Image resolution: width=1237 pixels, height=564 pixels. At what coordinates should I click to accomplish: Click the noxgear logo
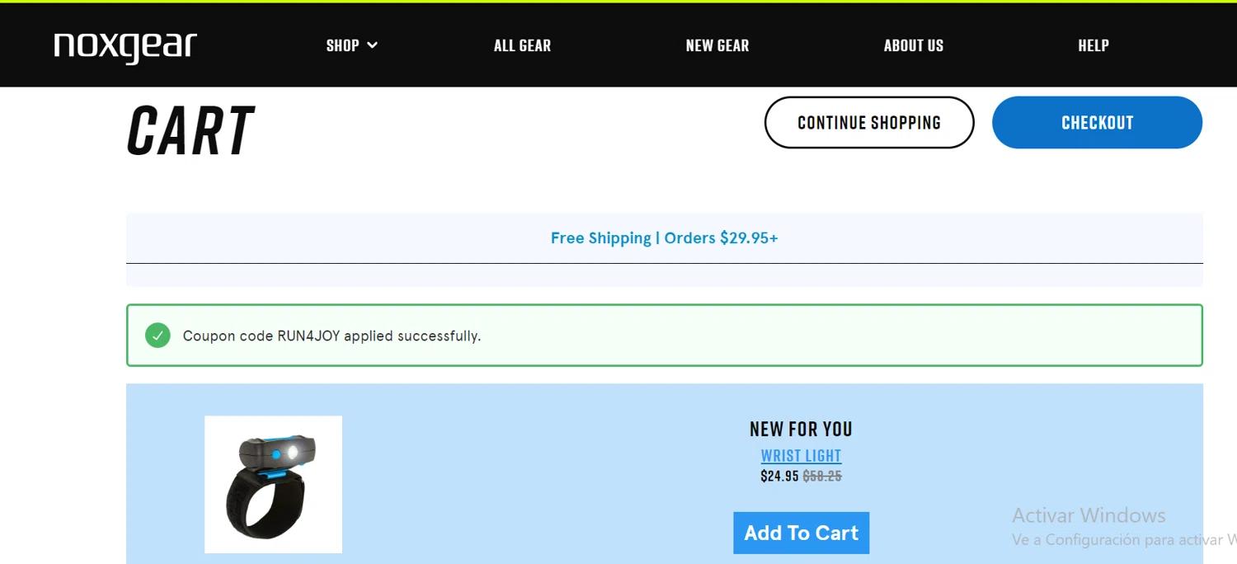coord(125,46)
